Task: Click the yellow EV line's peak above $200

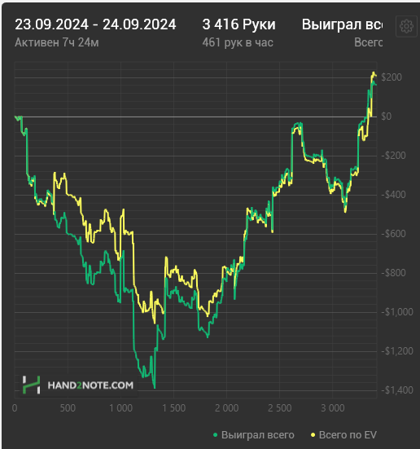Action: pyautogui.click(x=374, y=73)
